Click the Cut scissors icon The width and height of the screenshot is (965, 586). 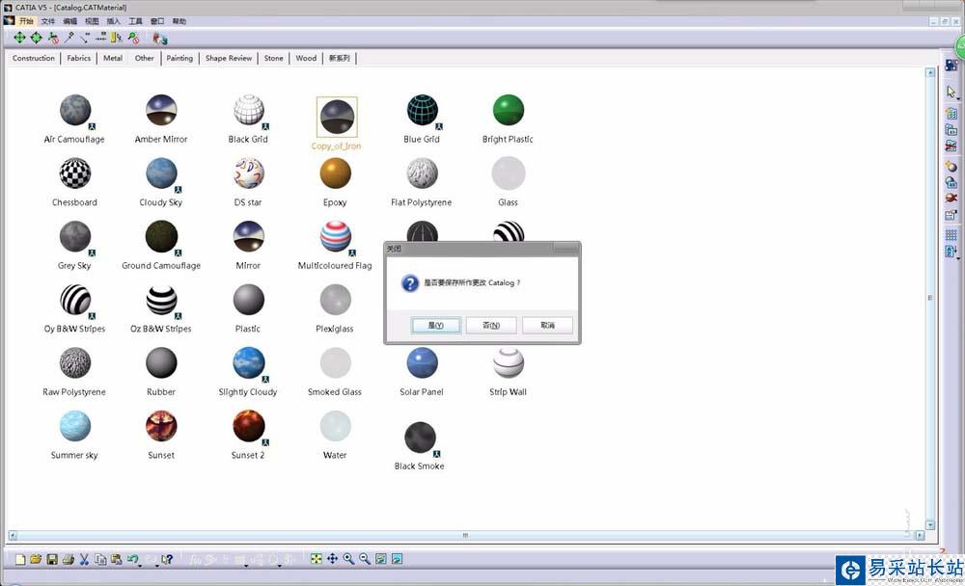coord(84,559)
